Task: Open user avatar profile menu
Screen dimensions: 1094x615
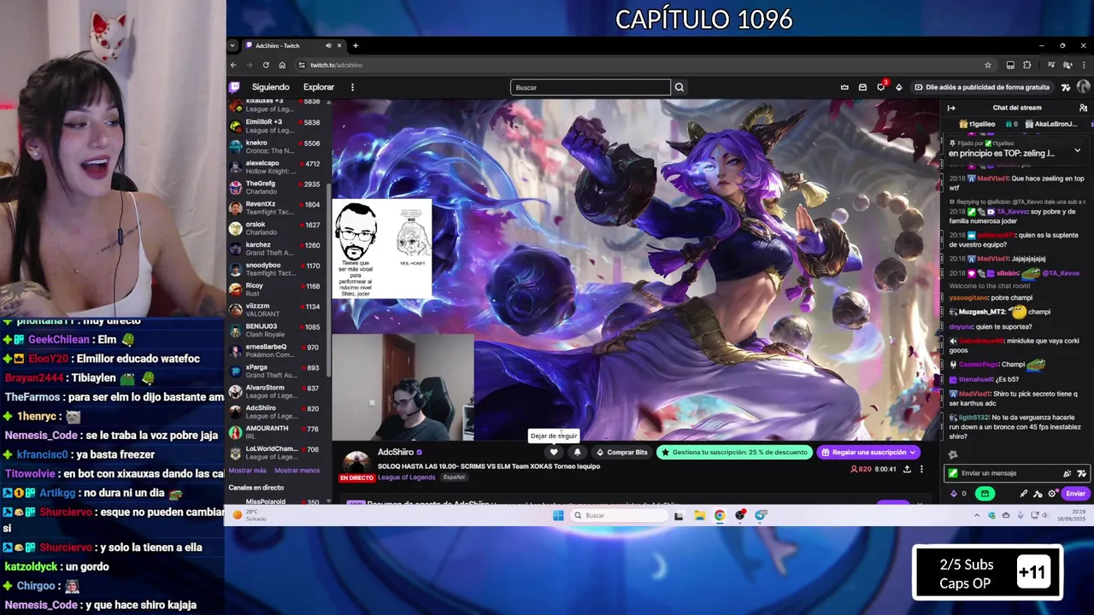Action: [x=1083, y=87]
